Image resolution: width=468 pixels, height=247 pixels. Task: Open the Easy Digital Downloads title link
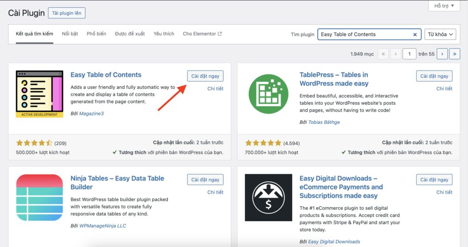click(341, 187)
